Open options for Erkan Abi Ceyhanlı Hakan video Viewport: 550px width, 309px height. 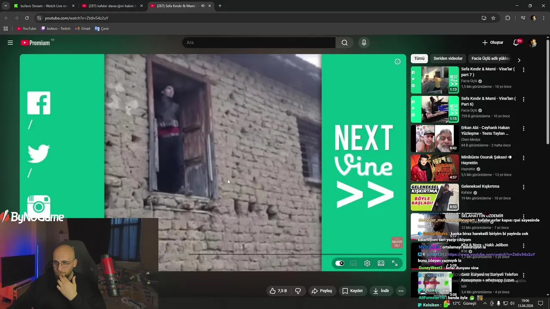[x=523, y=128]
